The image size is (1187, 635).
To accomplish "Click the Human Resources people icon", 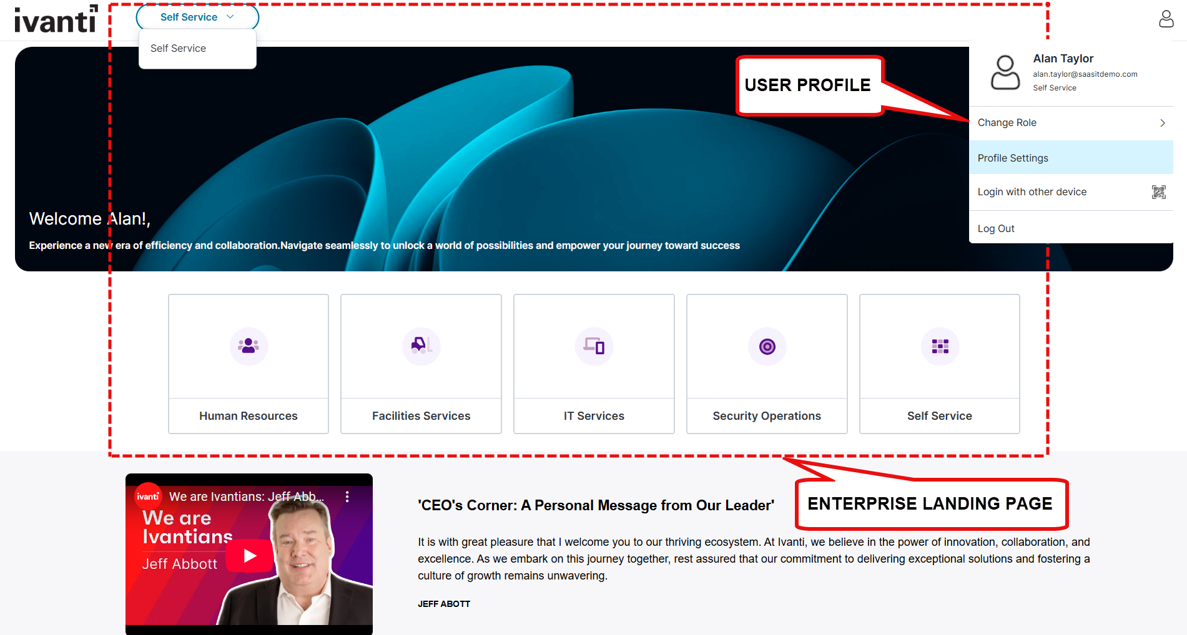I will 249,346.
